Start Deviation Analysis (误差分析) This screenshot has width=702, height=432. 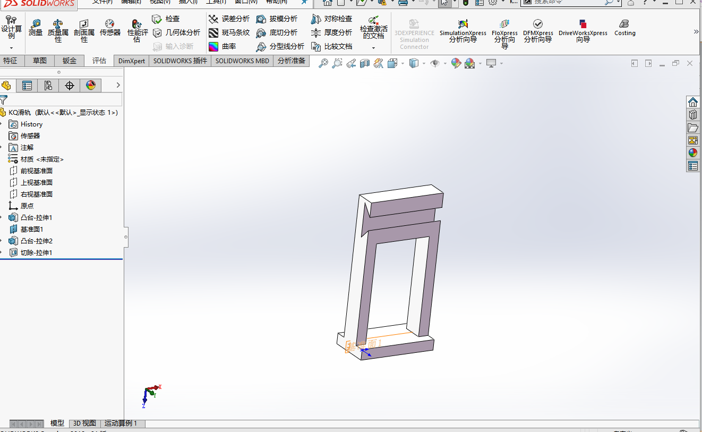[229, 19]
